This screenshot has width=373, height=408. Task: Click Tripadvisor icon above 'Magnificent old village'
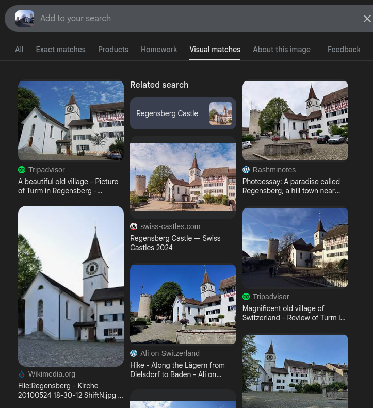click(x=246, y=297)
